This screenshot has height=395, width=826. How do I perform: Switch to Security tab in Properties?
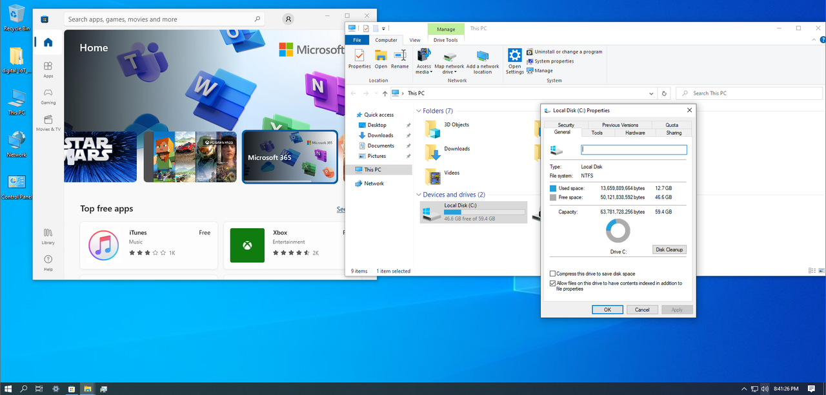coord(566,125)
